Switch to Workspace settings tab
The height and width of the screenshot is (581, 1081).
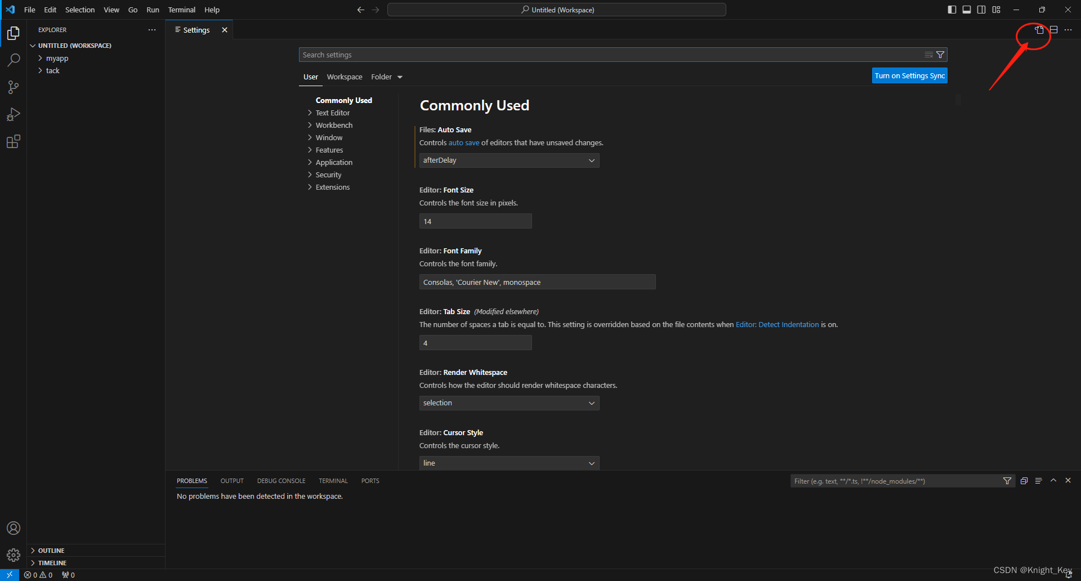coord(345,77)
